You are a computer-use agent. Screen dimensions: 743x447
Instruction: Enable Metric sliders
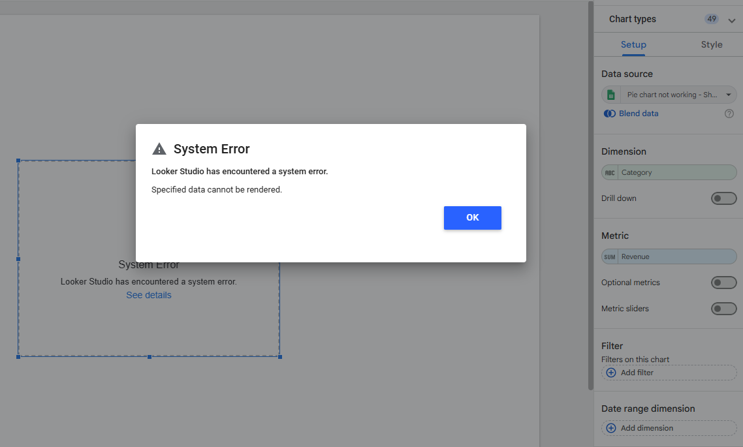[x=723, y=308]
